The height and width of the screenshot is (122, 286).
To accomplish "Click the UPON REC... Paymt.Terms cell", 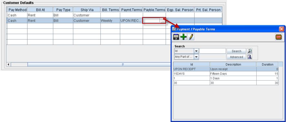I will tap(132, 21).
